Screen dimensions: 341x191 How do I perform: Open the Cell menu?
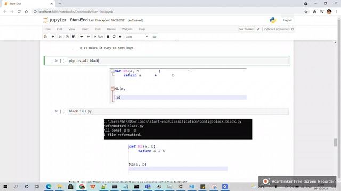pos(98,29)
